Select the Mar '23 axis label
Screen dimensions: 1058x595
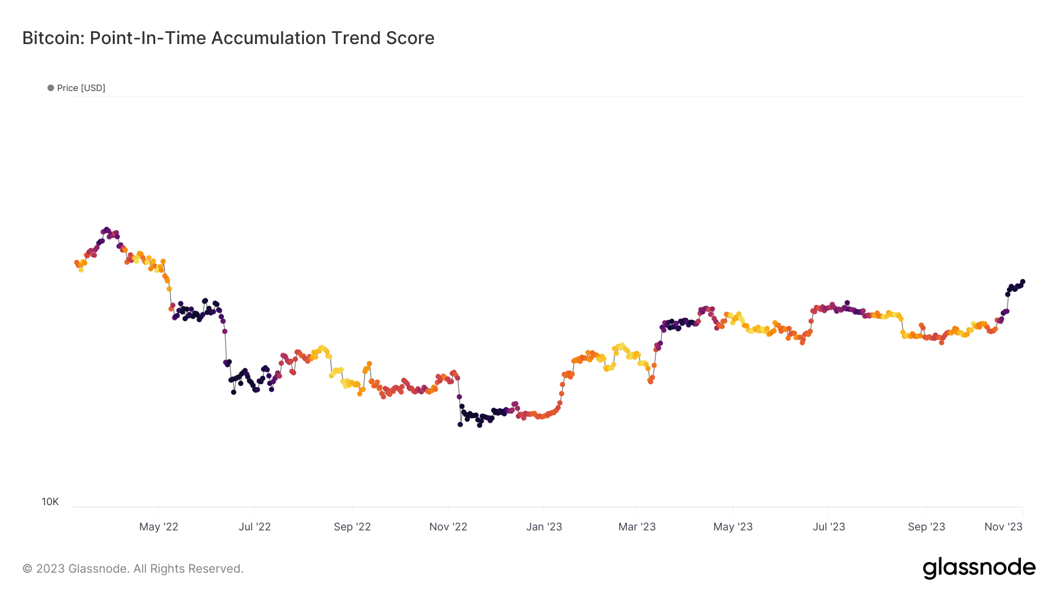(x=637, y=527)
